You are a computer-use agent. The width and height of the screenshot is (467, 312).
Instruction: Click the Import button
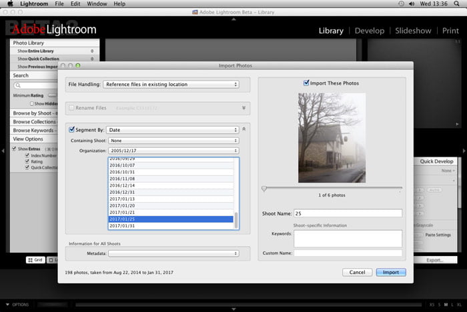coord(391,272)
